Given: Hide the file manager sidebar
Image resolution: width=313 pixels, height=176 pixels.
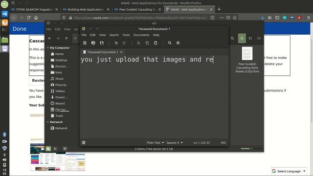Looking at the screenshot, I should (65, 149).
